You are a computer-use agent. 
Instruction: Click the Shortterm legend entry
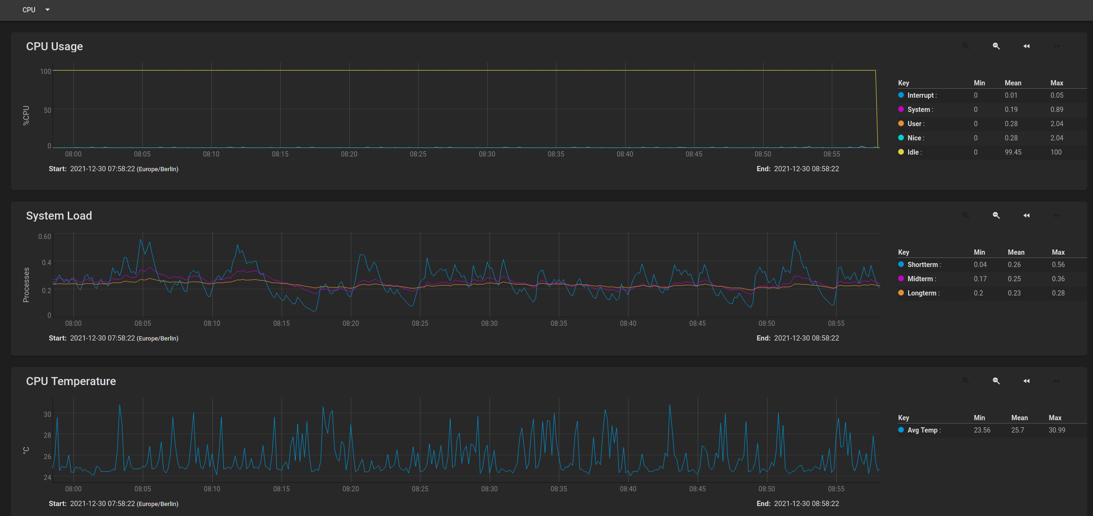(x=922, y=265)
